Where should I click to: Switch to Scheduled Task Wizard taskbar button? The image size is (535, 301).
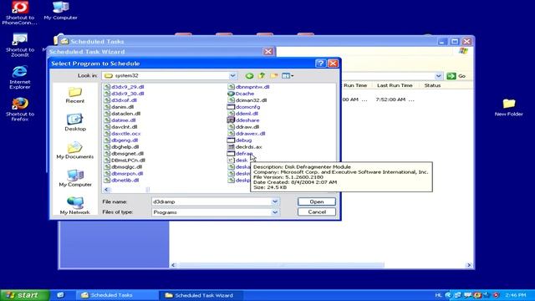(x=201, y=295)
